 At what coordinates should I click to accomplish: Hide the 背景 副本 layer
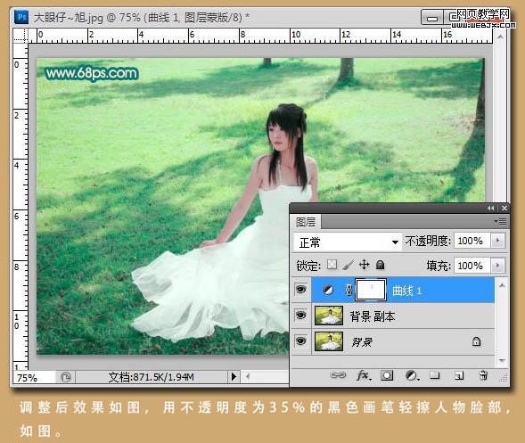point(300,315)
